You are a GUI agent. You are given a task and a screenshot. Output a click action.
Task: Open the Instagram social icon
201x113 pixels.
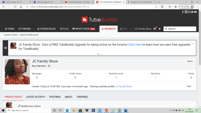189,12
